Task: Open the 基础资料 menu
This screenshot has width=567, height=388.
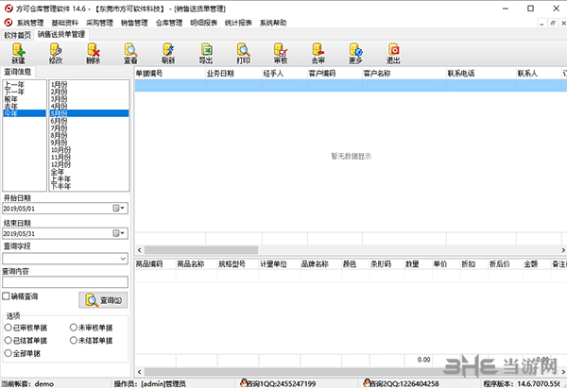Action: pyautogui.click(x=64, y=23)
